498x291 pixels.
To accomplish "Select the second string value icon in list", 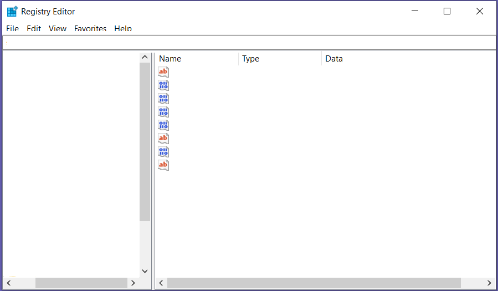I will click(163, 139).
